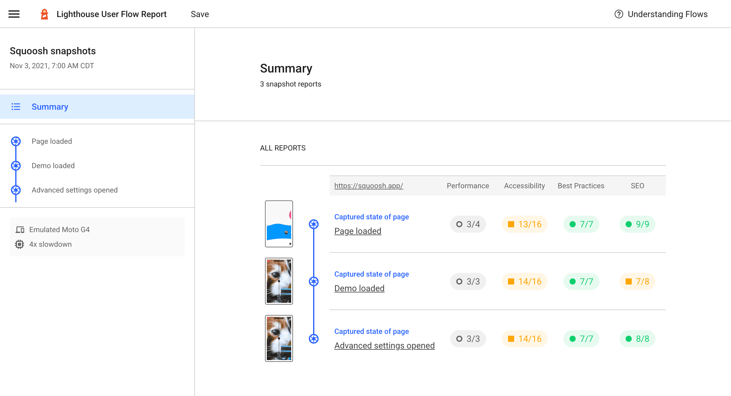Click the https://squoosh.app/ URL link
731x396 pixels.
(x=369, y=185)
